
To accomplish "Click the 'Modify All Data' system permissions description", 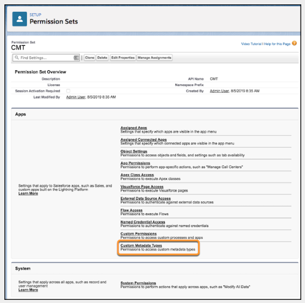I will [186, 287].
